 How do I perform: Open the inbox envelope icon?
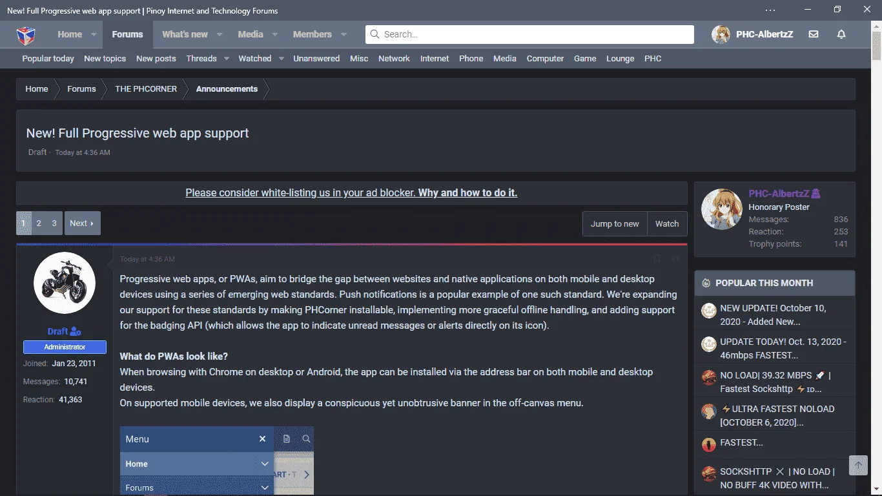814,34
